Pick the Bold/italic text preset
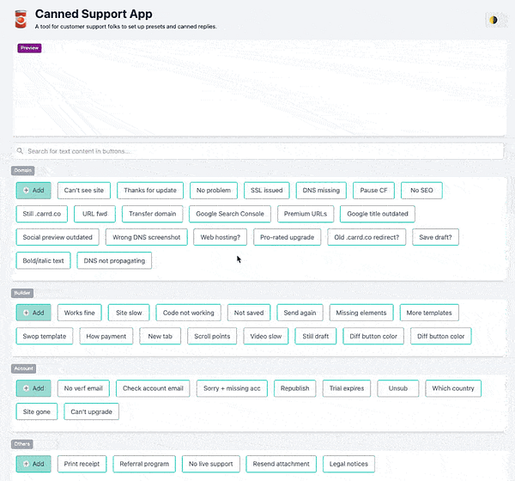 click(x=44, y=260)
